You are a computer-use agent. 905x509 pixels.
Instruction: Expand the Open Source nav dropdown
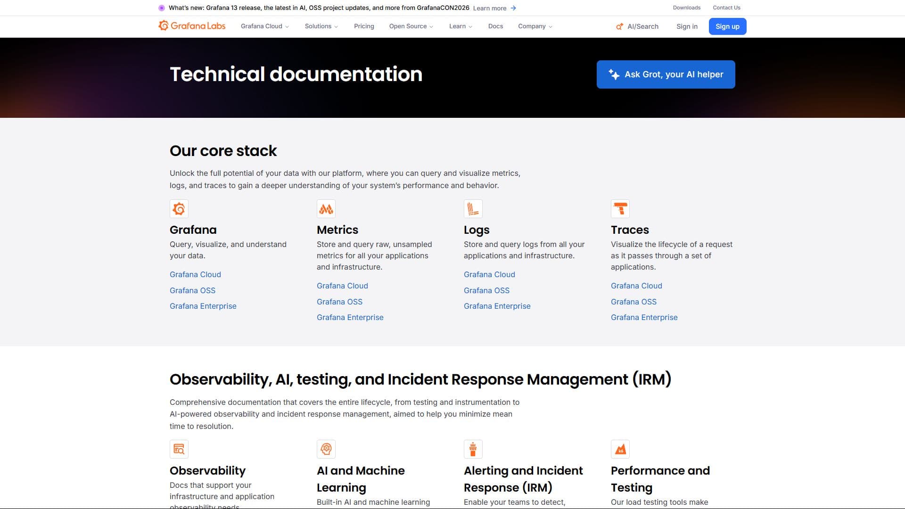[411, 26]
